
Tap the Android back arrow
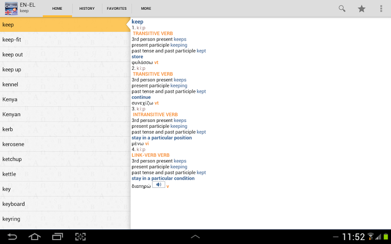12,237
